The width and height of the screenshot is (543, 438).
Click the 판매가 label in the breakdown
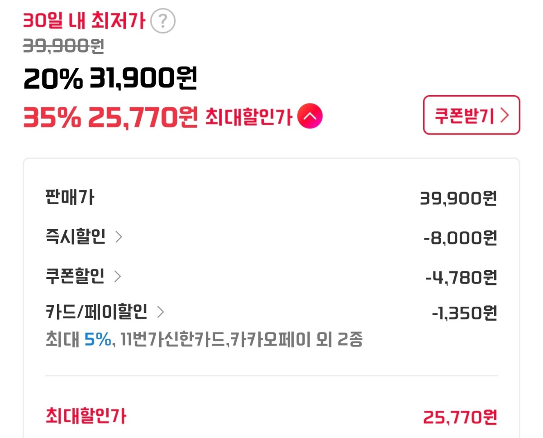click(70, 197)
